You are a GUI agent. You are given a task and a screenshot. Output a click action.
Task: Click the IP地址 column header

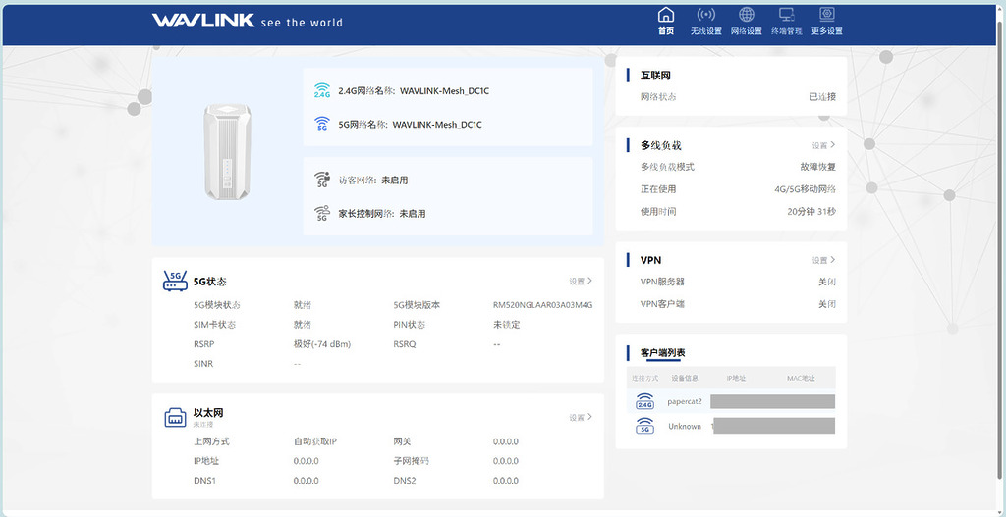pyautogui.click(x=736, y=378)
